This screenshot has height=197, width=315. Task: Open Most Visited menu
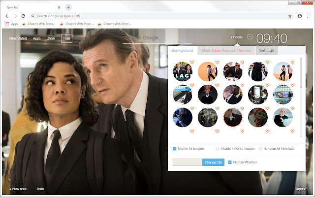coord(18,38)
